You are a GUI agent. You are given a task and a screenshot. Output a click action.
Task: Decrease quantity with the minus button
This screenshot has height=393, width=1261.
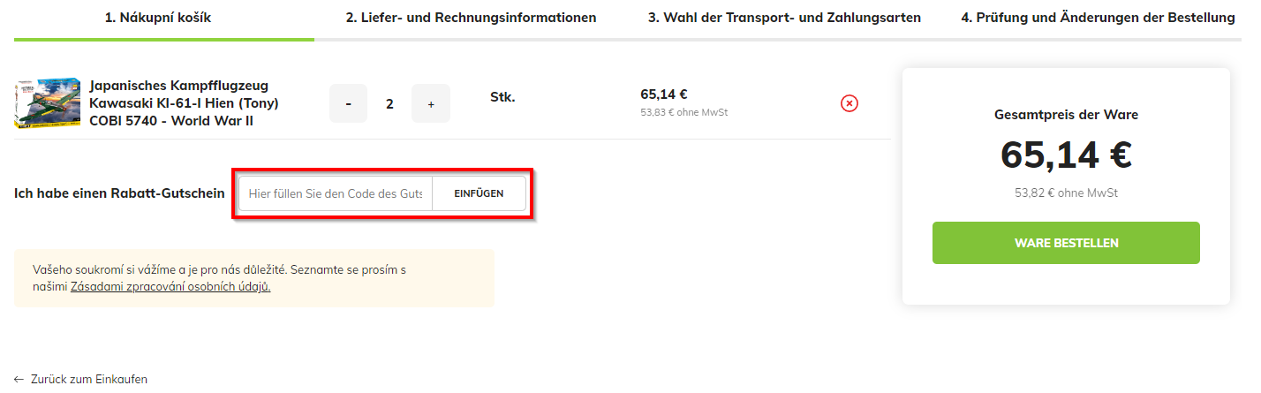(x=348, y=104)
